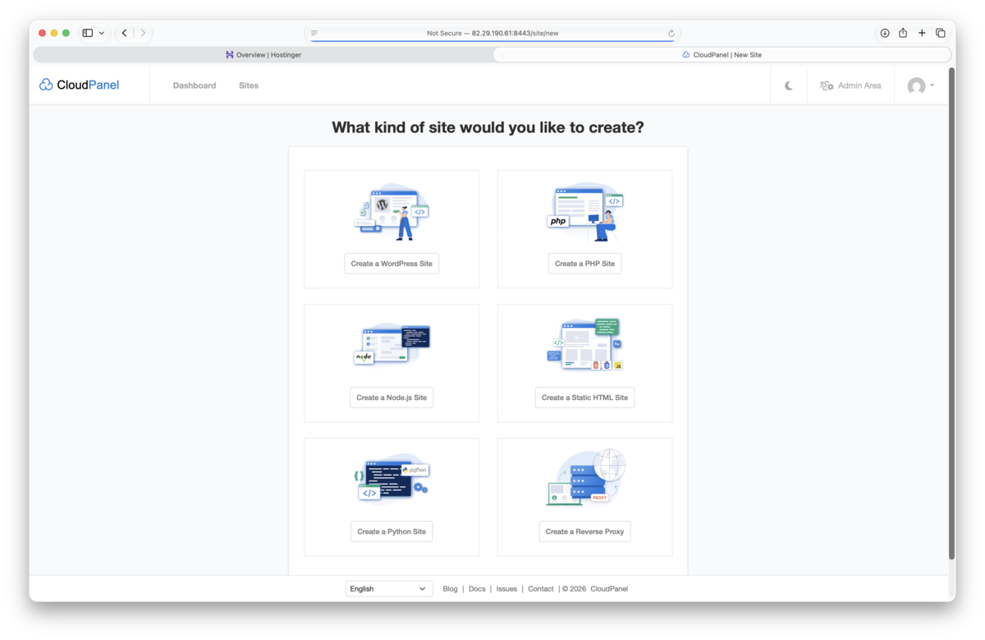Viewport: 985px width, 640px height.
Task: Click Create a PHP Site button
Action: (584, 264)
